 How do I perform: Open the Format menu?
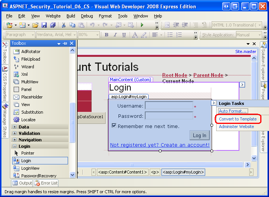pyautogui.click(x=105, y=16)
